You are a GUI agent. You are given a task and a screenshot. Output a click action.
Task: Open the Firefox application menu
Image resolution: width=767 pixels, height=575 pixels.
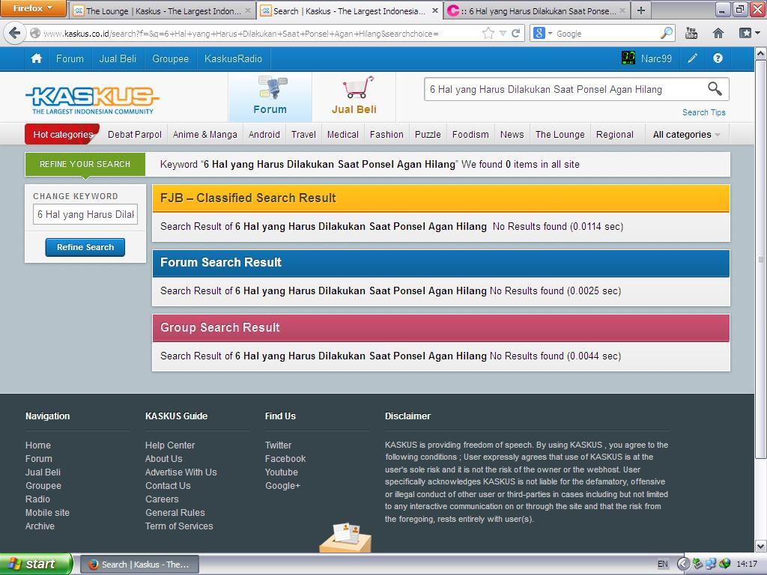pyautogui.click(x=33, y=8)
